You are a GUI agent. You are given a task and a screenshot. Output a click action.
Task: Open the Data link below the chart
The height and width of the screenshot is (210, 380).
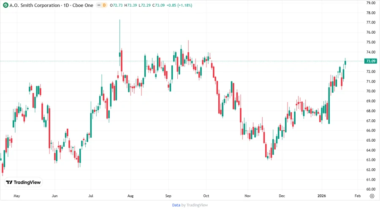point(176,205)
